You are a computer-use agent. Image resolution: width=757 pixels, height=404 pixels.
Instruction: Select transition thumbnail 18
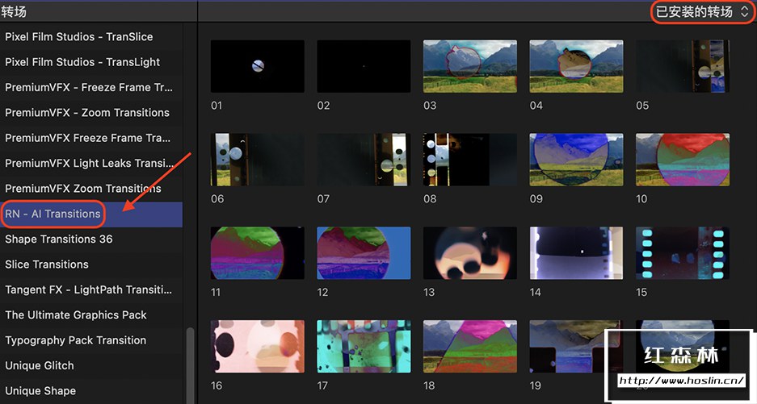pos(469,346)
